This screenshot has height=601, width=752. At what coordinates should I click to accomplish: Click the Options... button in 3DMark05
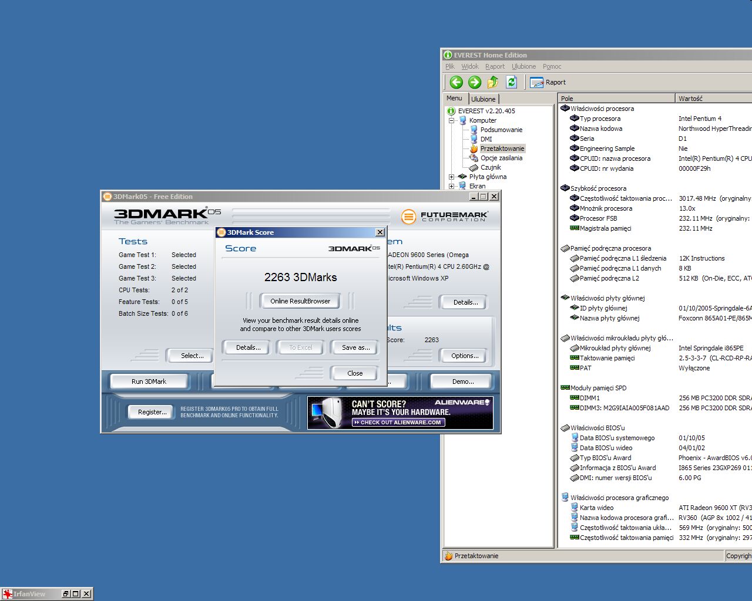[x=465, y=356]
